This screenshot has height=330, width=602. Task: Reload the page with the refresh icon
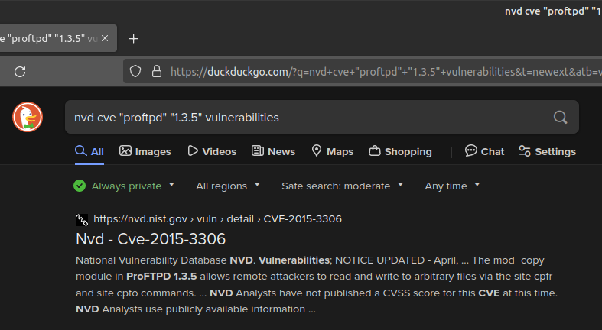tap(20, 72)
